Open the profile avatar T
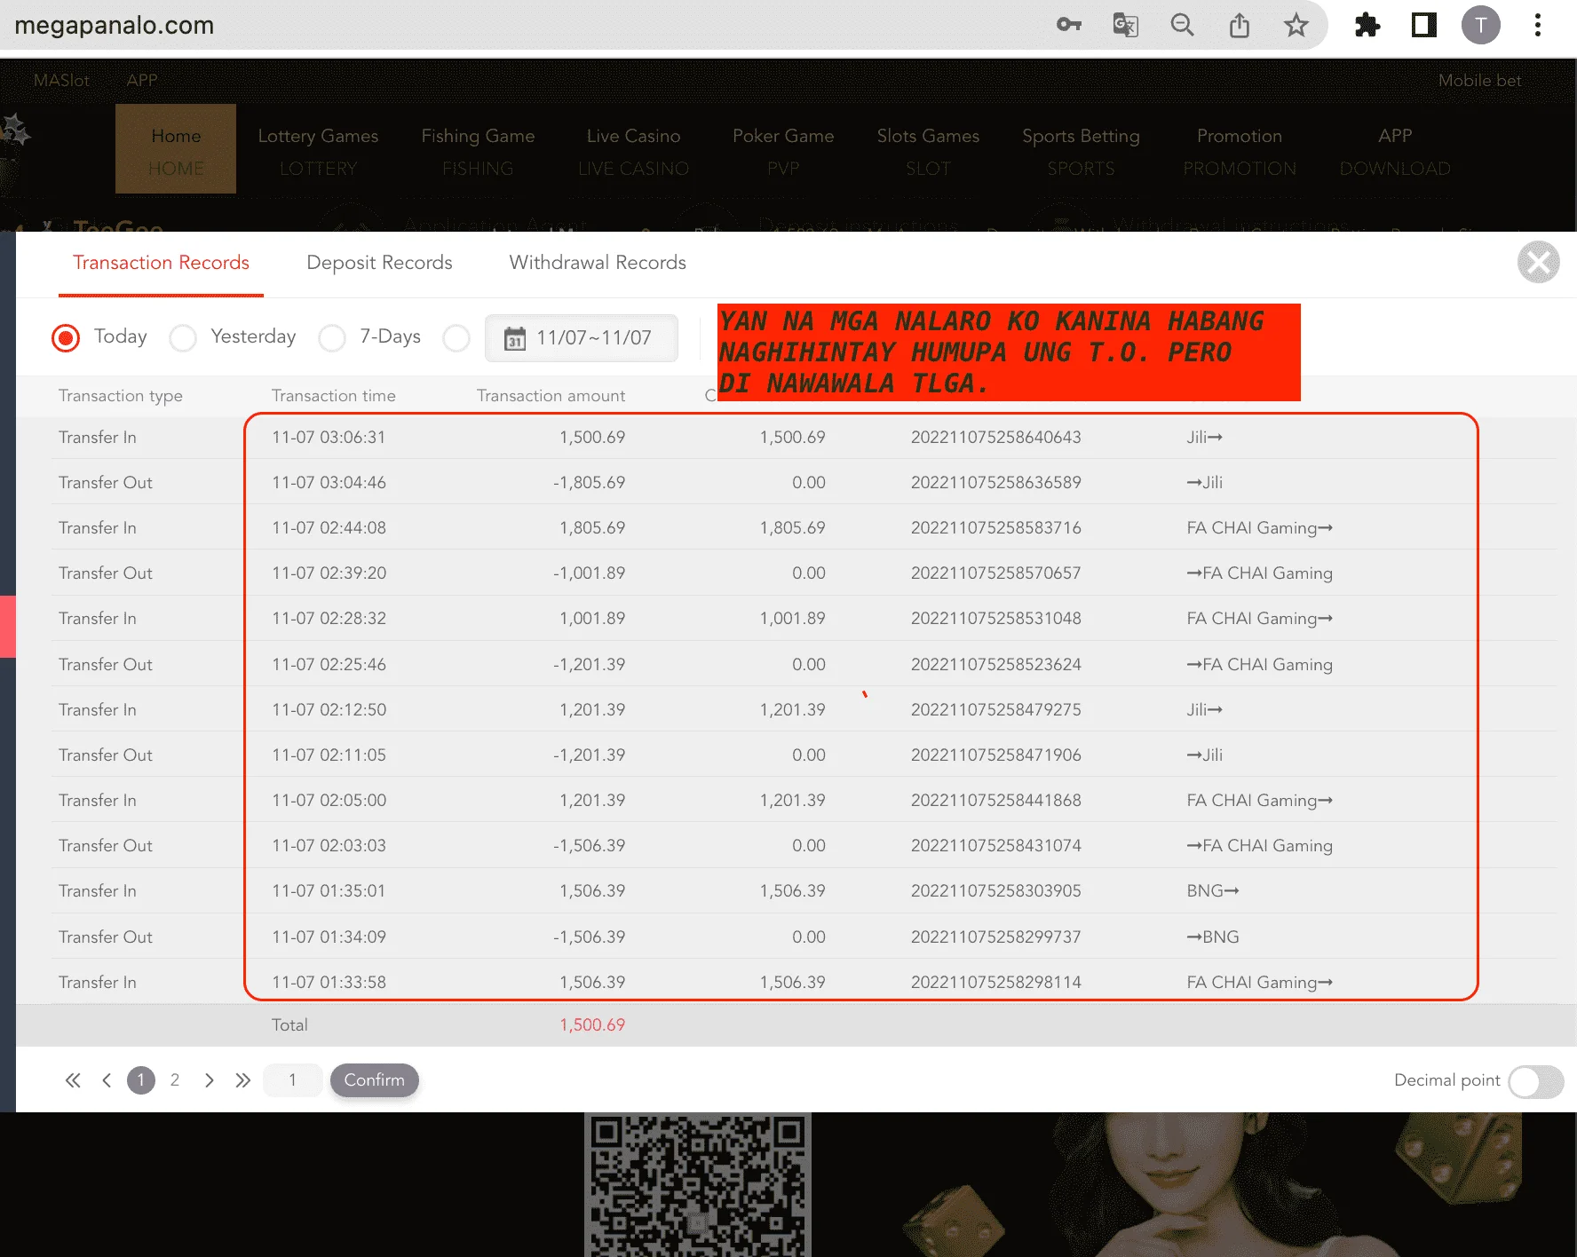 coord(1481,25)
